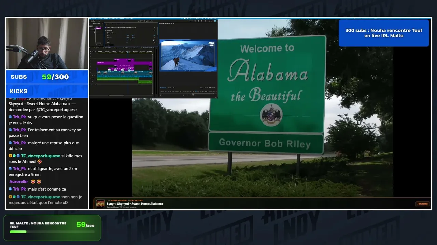Click Trh_Pk's name beside 'et affligeante'
Image resolution: width=437 pixels, height=245 pixels.
pyautogui.click(x=20, y=169)
